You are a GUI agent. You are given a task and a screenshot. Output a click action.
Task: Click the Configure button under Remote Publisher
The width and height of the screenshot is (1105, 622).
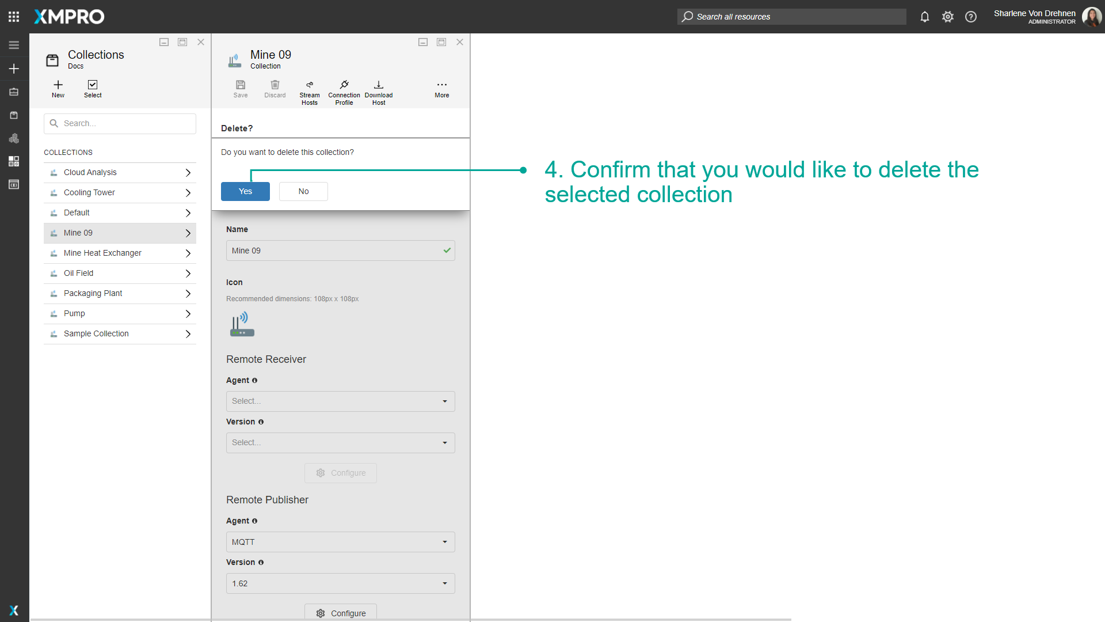[340, 613]
